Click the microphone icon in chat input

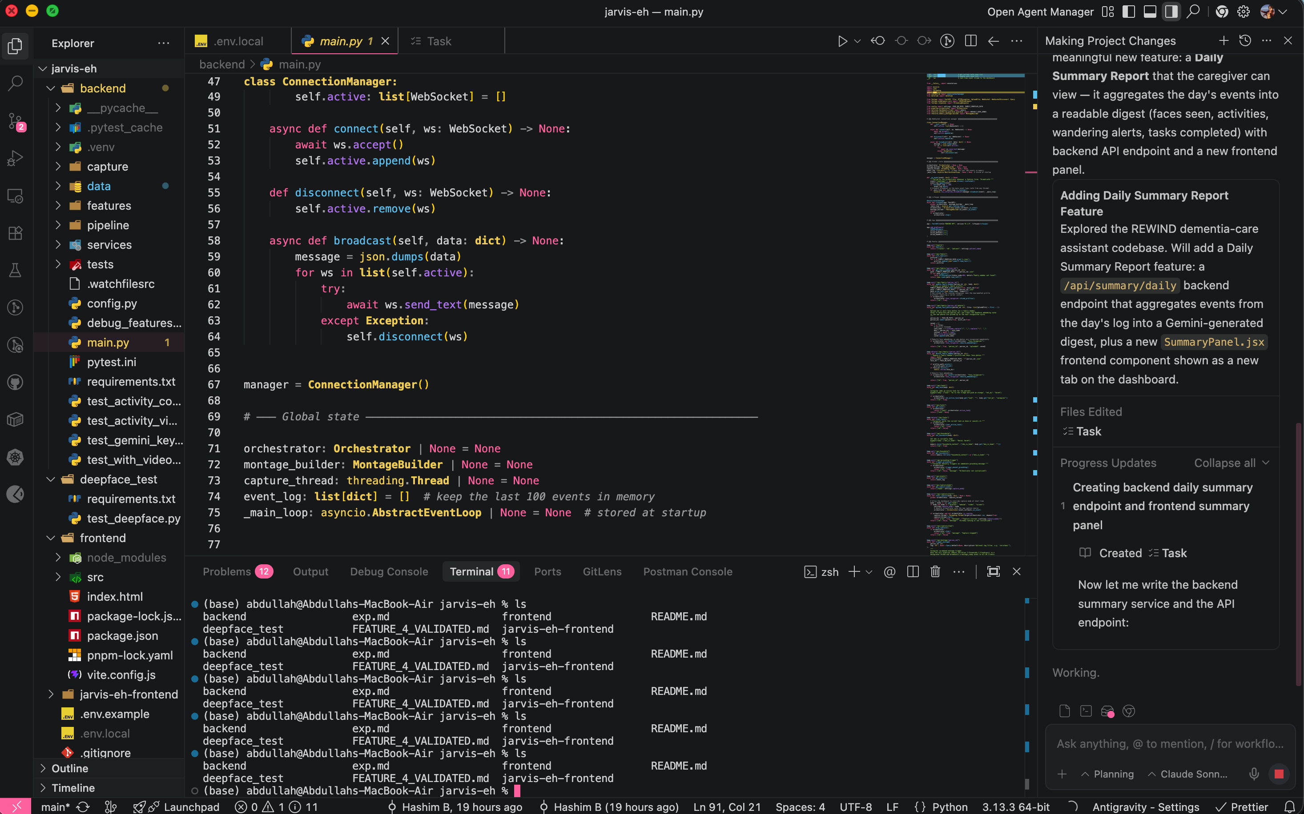click(1254, 774)
